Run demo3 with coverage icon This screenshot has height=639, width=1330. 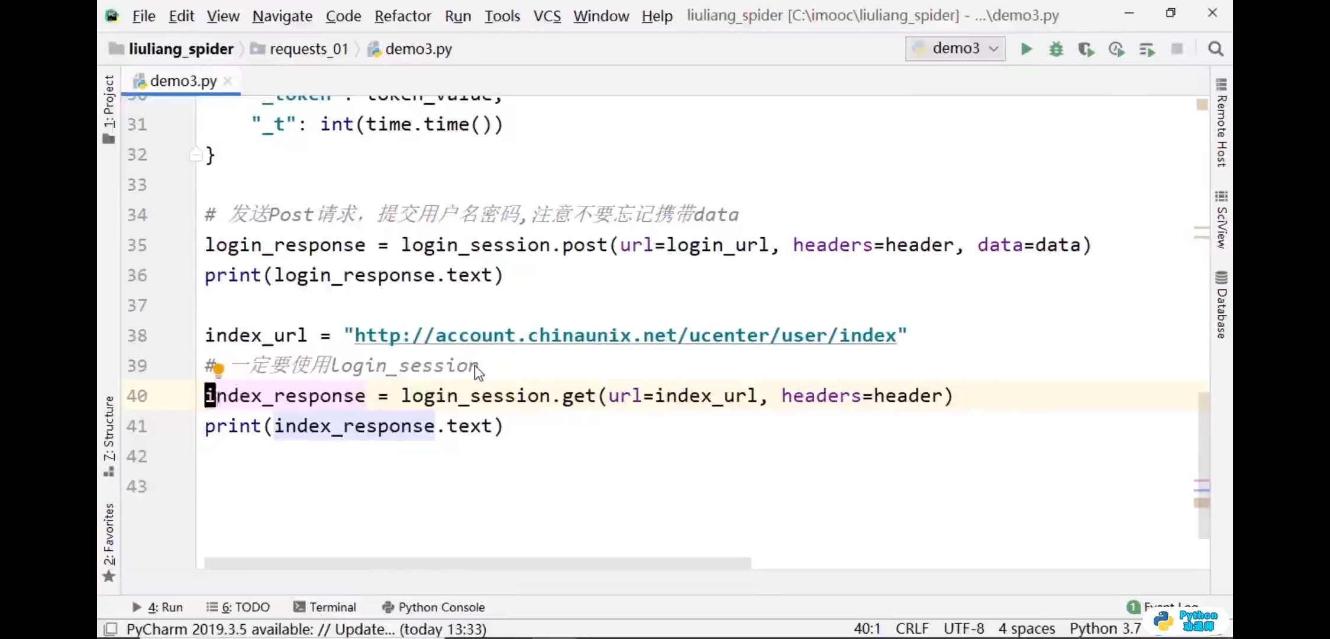pyautogui.click(x=1086, y=49)
